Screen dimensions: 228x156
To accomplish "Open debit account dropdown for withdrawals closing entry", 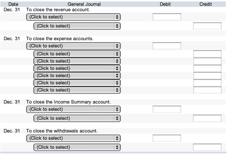I will click(73, 138).
